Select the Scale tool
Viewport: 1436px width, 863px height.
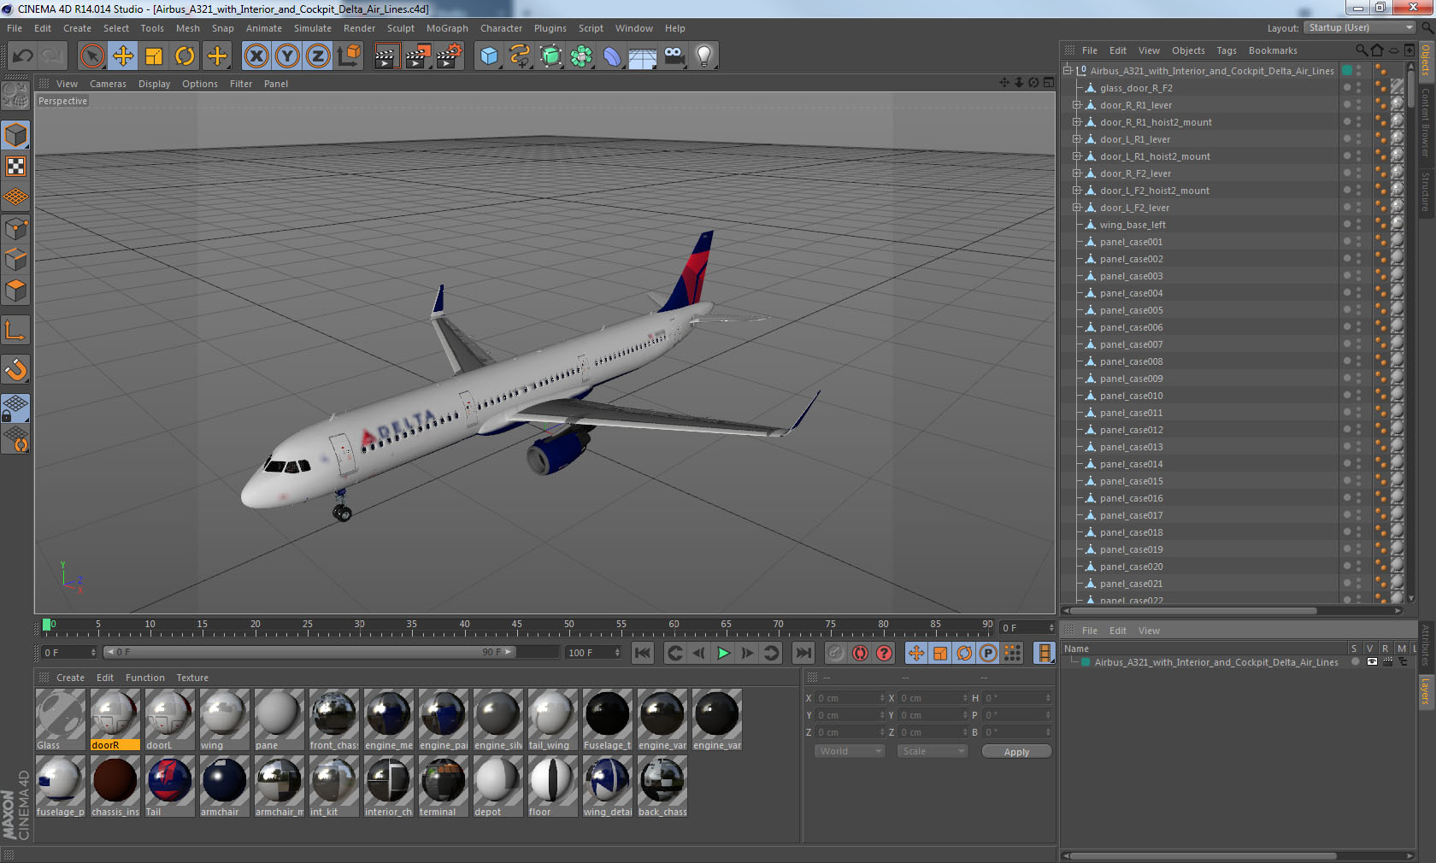coord(154,56)
